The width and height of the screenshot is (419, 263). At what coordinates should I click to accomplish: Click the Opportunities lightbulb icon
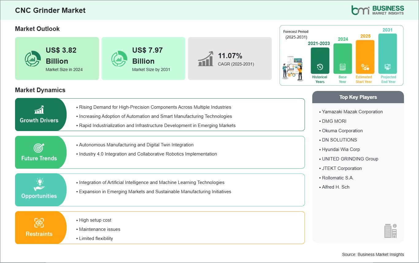39,185
